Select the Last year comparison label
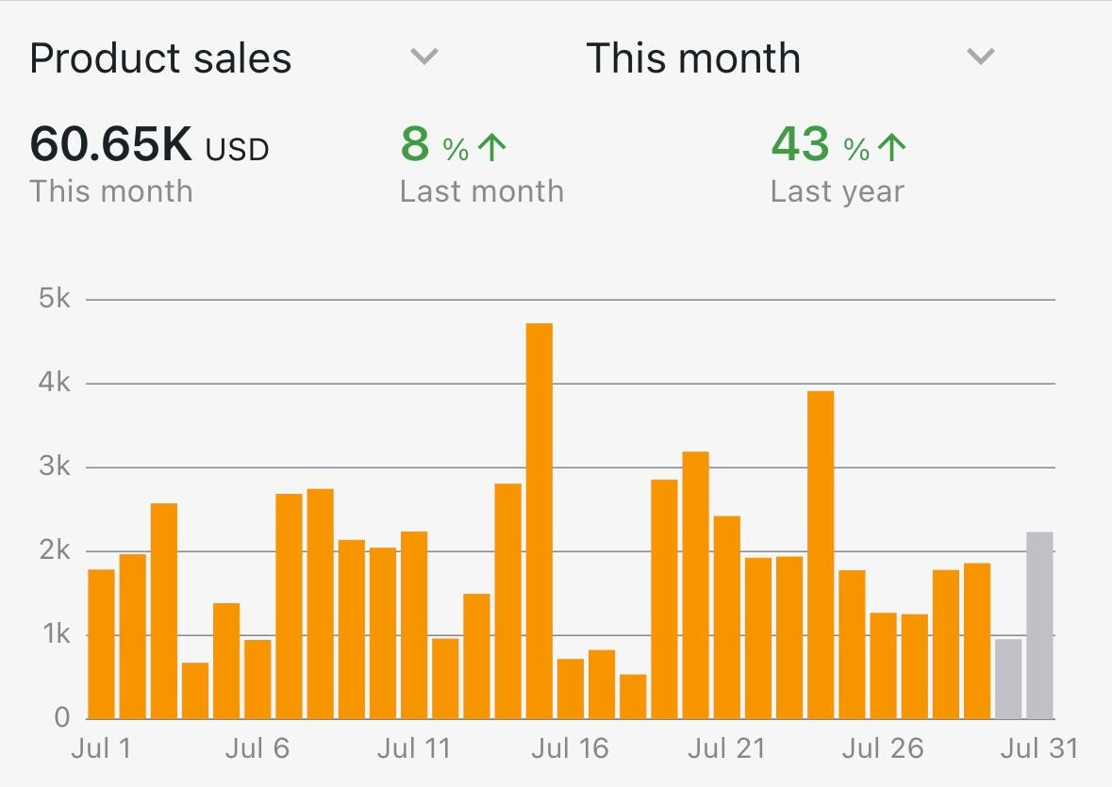This screenshot has width=1112, height=787. 837,191
